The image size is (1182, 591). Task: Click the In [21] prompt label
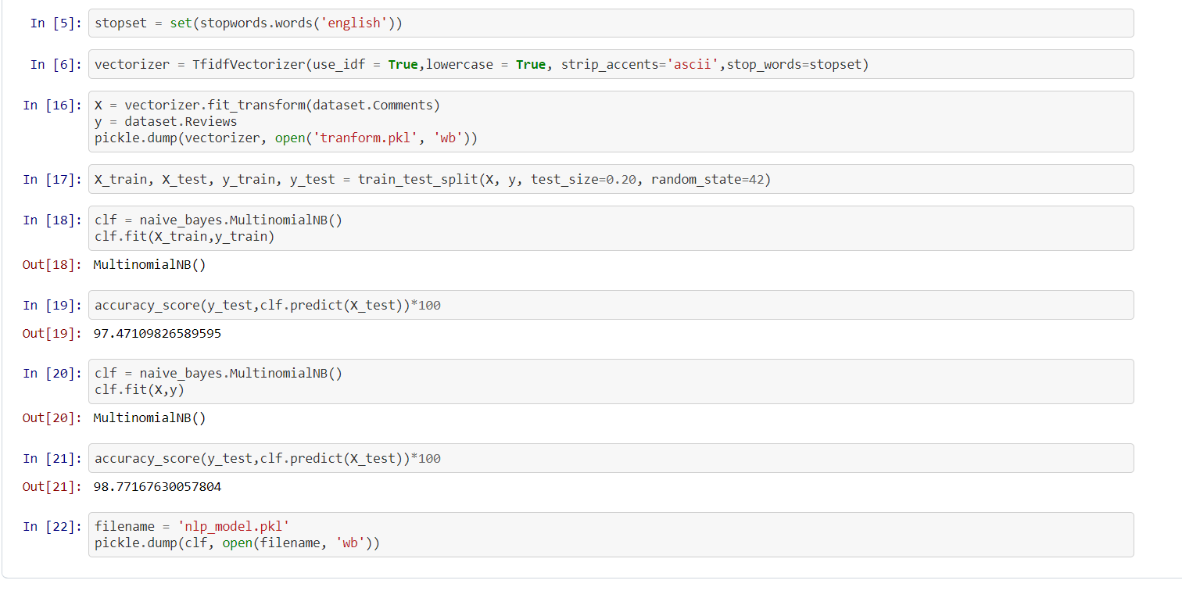pos(52,458)
